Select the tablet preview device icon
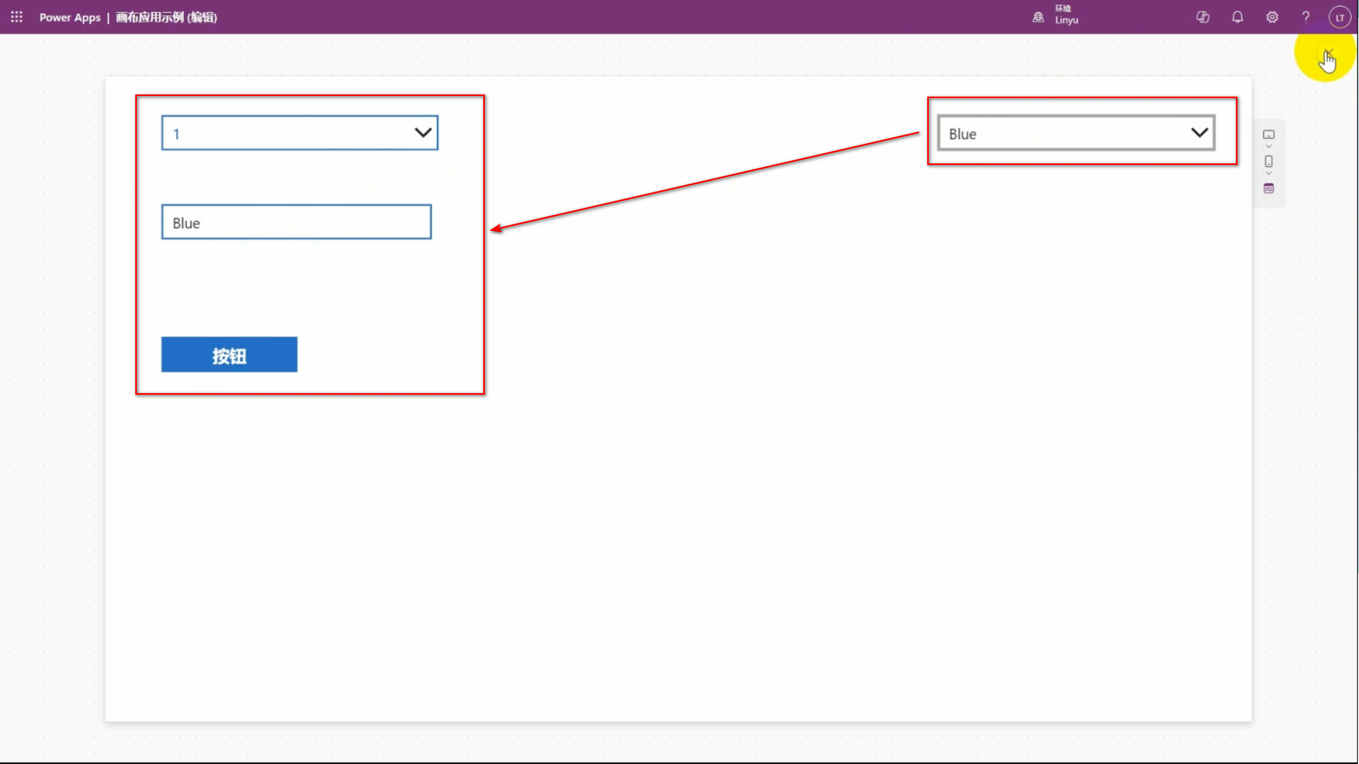This screenshot has height=764, width=1359. [x=1268, y=134]
